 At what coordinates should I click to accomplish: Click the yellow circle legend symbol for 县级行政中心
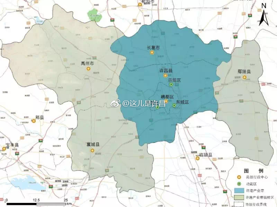click(239, 177)
